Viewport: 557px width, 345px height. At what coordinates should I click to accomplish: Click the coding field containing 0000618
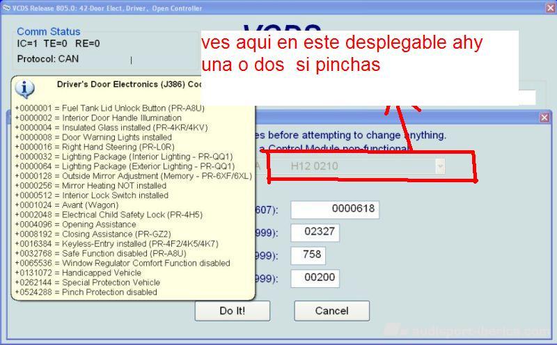[335, 209]
